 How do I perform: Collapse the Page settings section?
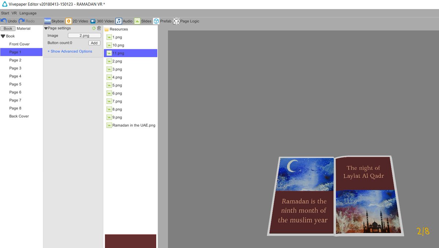[46, 28]
